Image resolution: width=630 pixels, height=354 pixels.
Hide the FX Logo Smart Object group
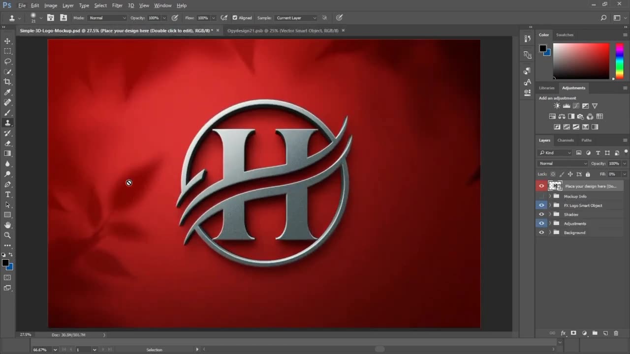tap(541, 205)
